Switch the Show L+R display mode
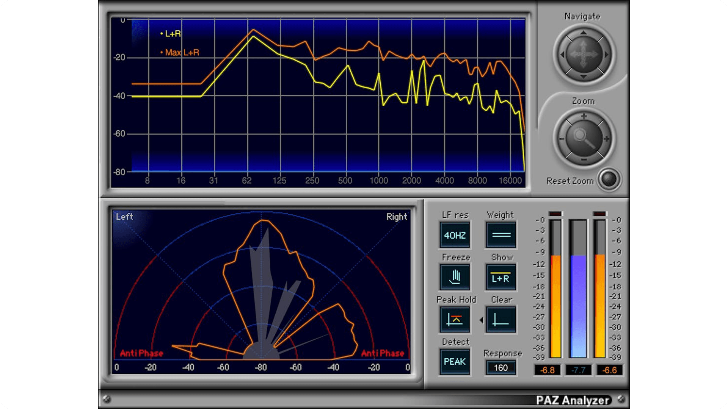728x409 pixels. [x=501, y=278]
